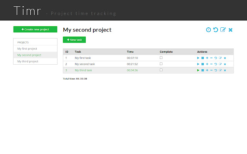Click the project clock icon in header
Screen dimensions: 247x154
pyautogui.click(x=208, y=30)
